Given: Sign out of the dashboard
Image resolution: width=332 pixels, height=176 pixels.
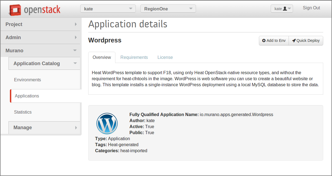Looking at the screenshot, I should coord(311,8).
